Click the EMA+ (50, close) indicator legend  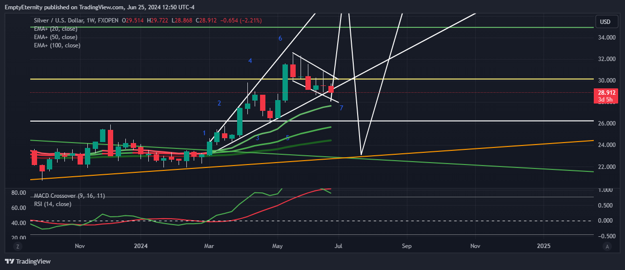(x=56, y=37)
